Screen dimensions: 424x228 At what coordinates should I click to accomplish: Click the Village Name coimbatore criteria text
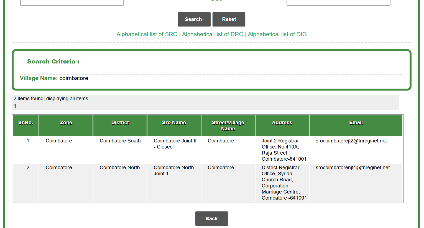click(x=54, y=78)
